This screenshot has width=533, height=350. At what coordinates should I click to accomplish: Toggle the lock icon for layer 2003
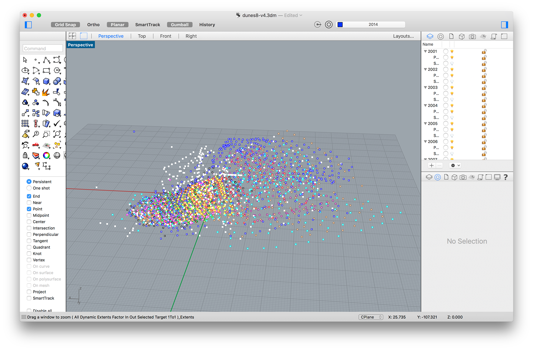[x=484, y=87]
